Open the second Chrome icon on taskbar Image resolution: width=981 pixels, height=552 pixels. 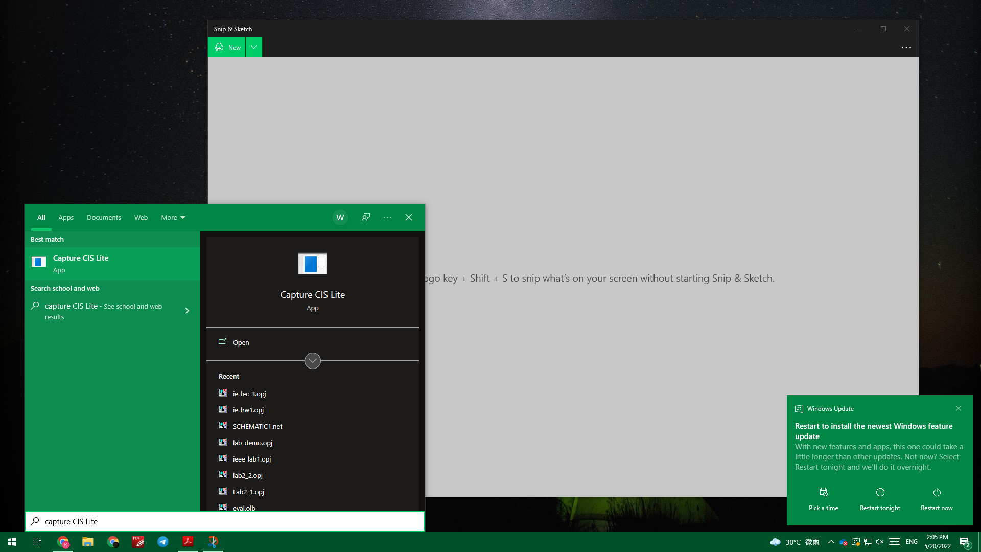(113, 542)
